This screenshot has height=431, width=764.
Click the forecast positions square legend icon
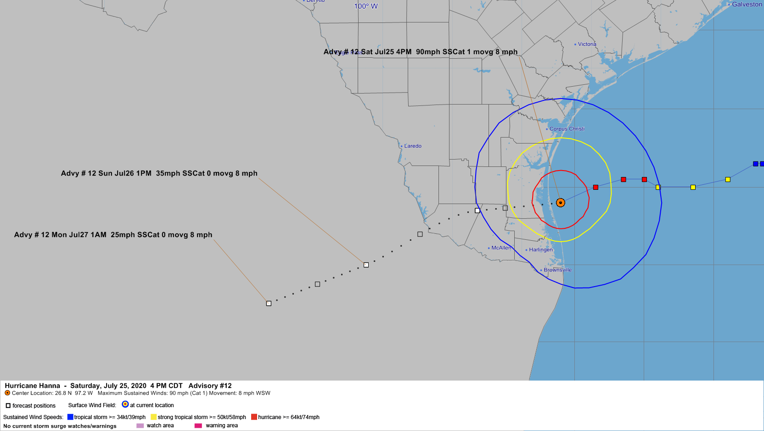click(x=8, y=406)
